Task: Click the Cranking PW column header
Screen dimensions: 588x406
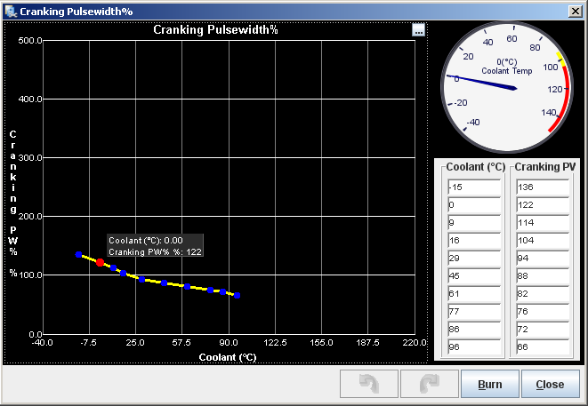Action: 545,167
